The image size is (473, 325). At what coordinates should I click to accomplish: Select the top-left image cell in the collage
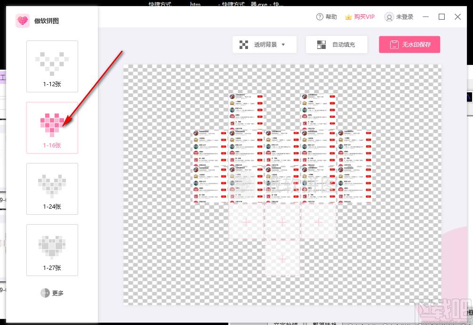pos(246,111)
